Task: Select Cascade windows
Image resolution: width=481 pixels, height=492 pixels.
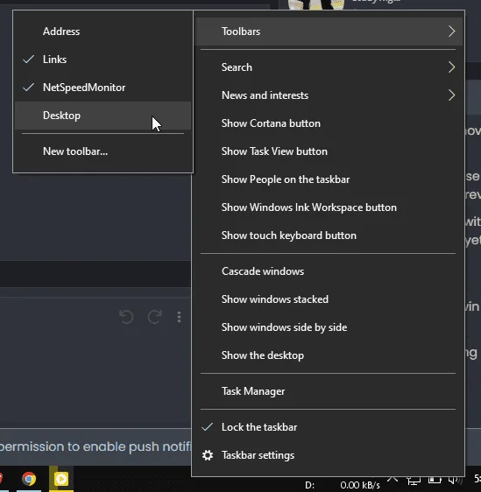Action: (328, 271)
